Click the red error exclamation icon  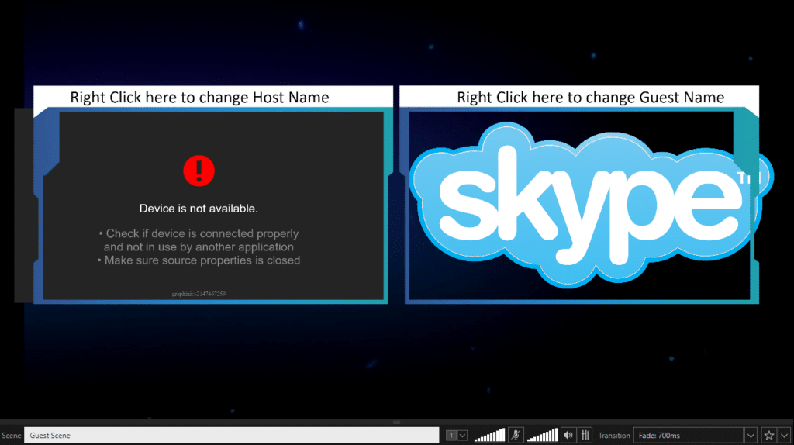point(199,171)
